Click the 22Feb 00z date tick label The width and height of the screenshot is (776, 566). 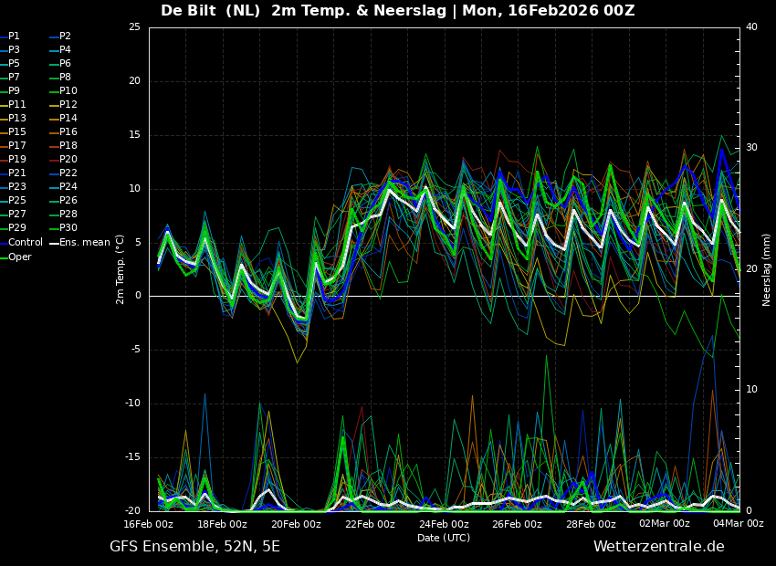point(370,524)
